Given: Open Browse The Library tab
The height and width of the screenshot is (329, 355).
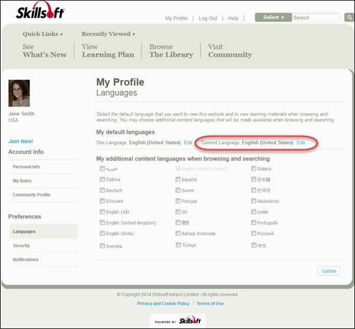Looking at the screenshot, I should [170, 51].
